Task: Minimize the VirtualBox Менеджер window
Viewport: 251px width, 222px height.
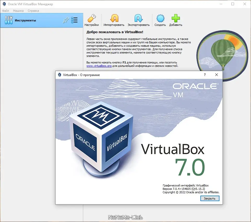Action: [x=221, y=4]
